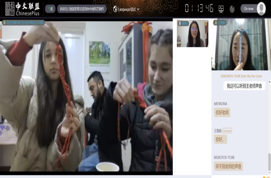This screenshot has height=178, width=271.
Task: Click the course title pill in header
Action: 82,9
